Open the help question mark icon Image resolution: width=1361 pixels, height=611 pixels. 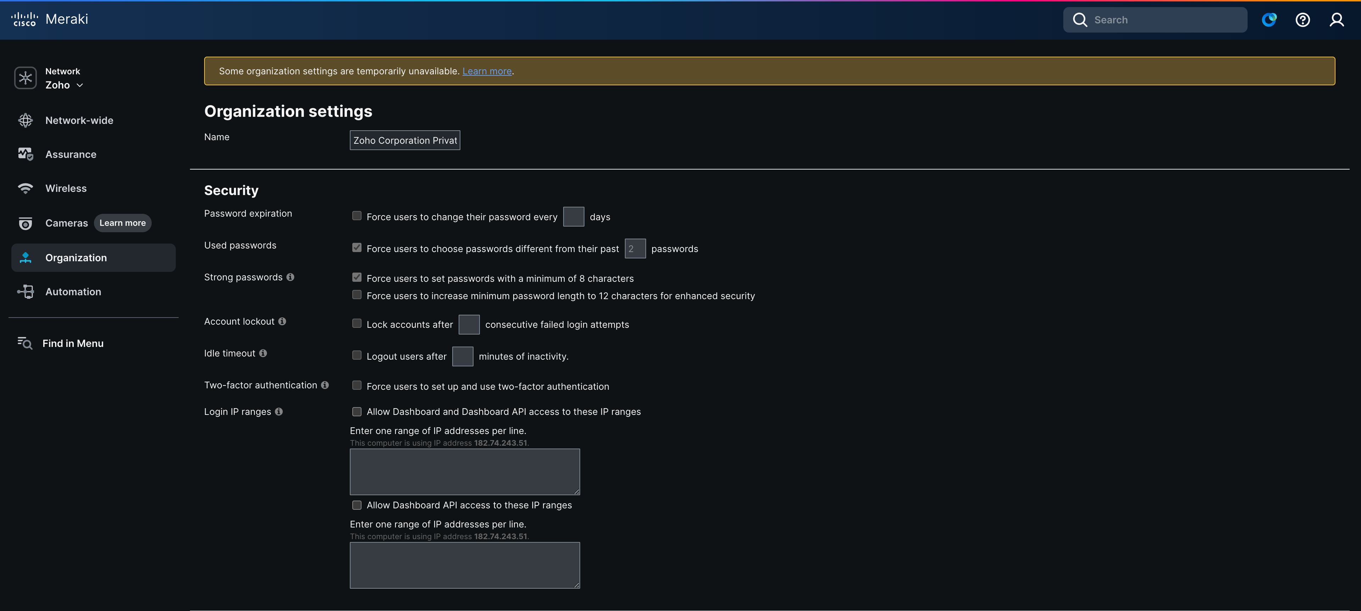(1303, 20)
